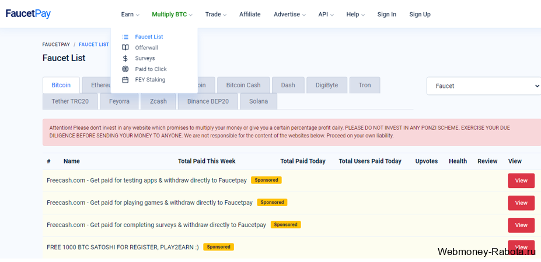This screenshot has width=541, height=262.
Task: Click Sponsored badge on testing apps row
Action: 266,180
